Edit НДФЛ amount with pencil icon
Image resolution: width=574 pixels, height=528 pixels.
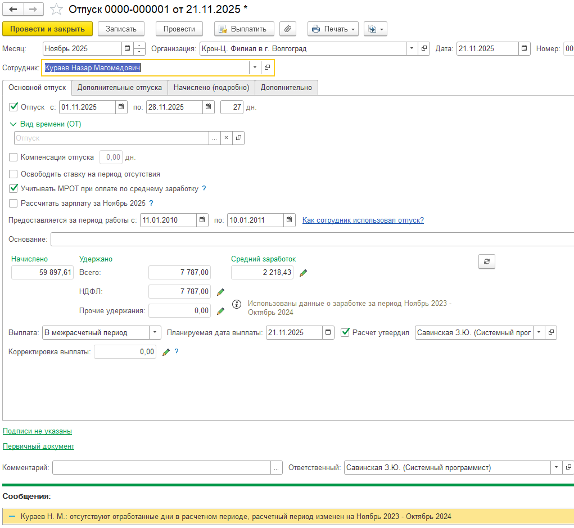click(221, 292)
